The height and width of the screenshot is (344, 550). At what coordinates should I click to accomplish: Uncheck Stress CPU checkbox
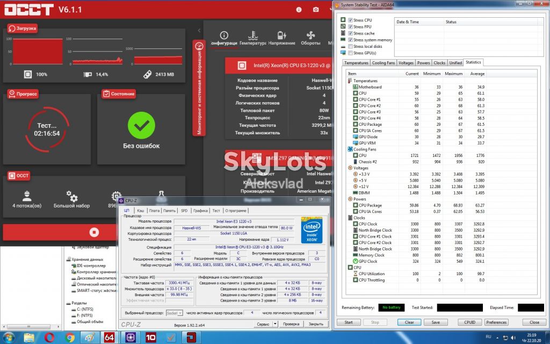(350, 20)
